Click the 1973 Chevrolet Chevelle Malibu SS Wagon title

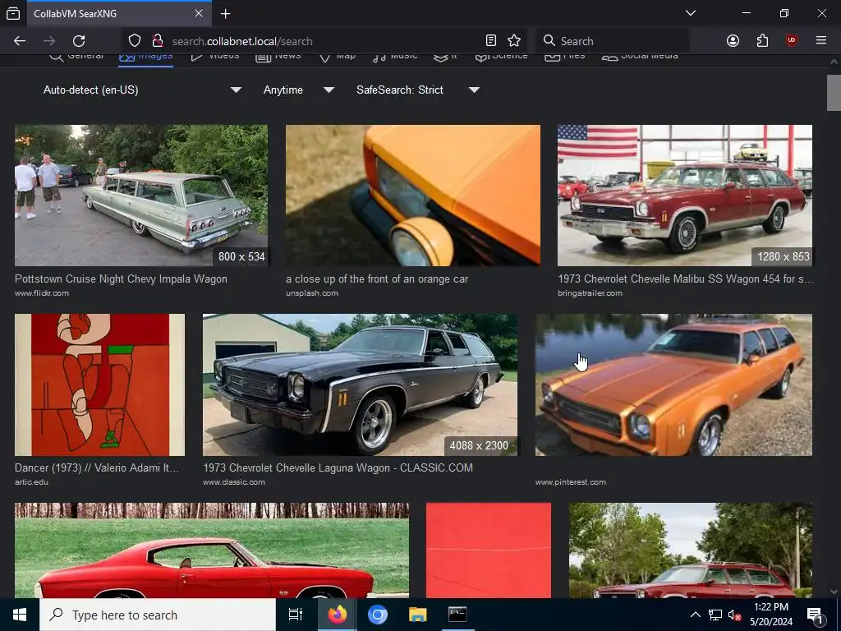[685, 279]
